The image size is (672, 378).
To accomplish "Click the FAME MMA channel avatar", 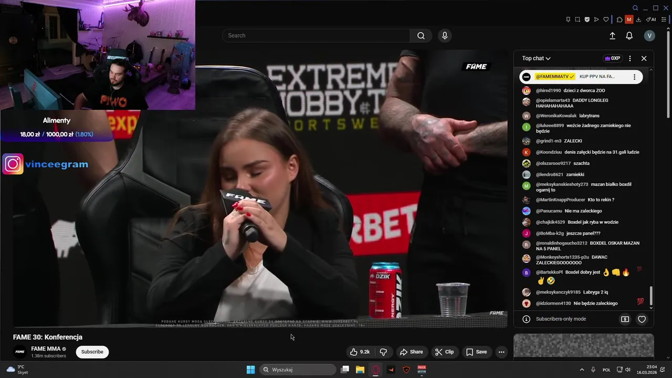I will click(20, 352).
